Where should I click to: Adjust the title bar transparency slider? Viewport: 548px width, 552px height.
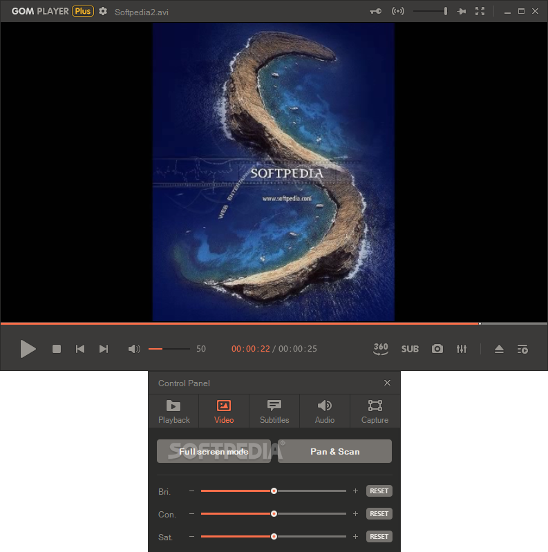coord(431,11)
